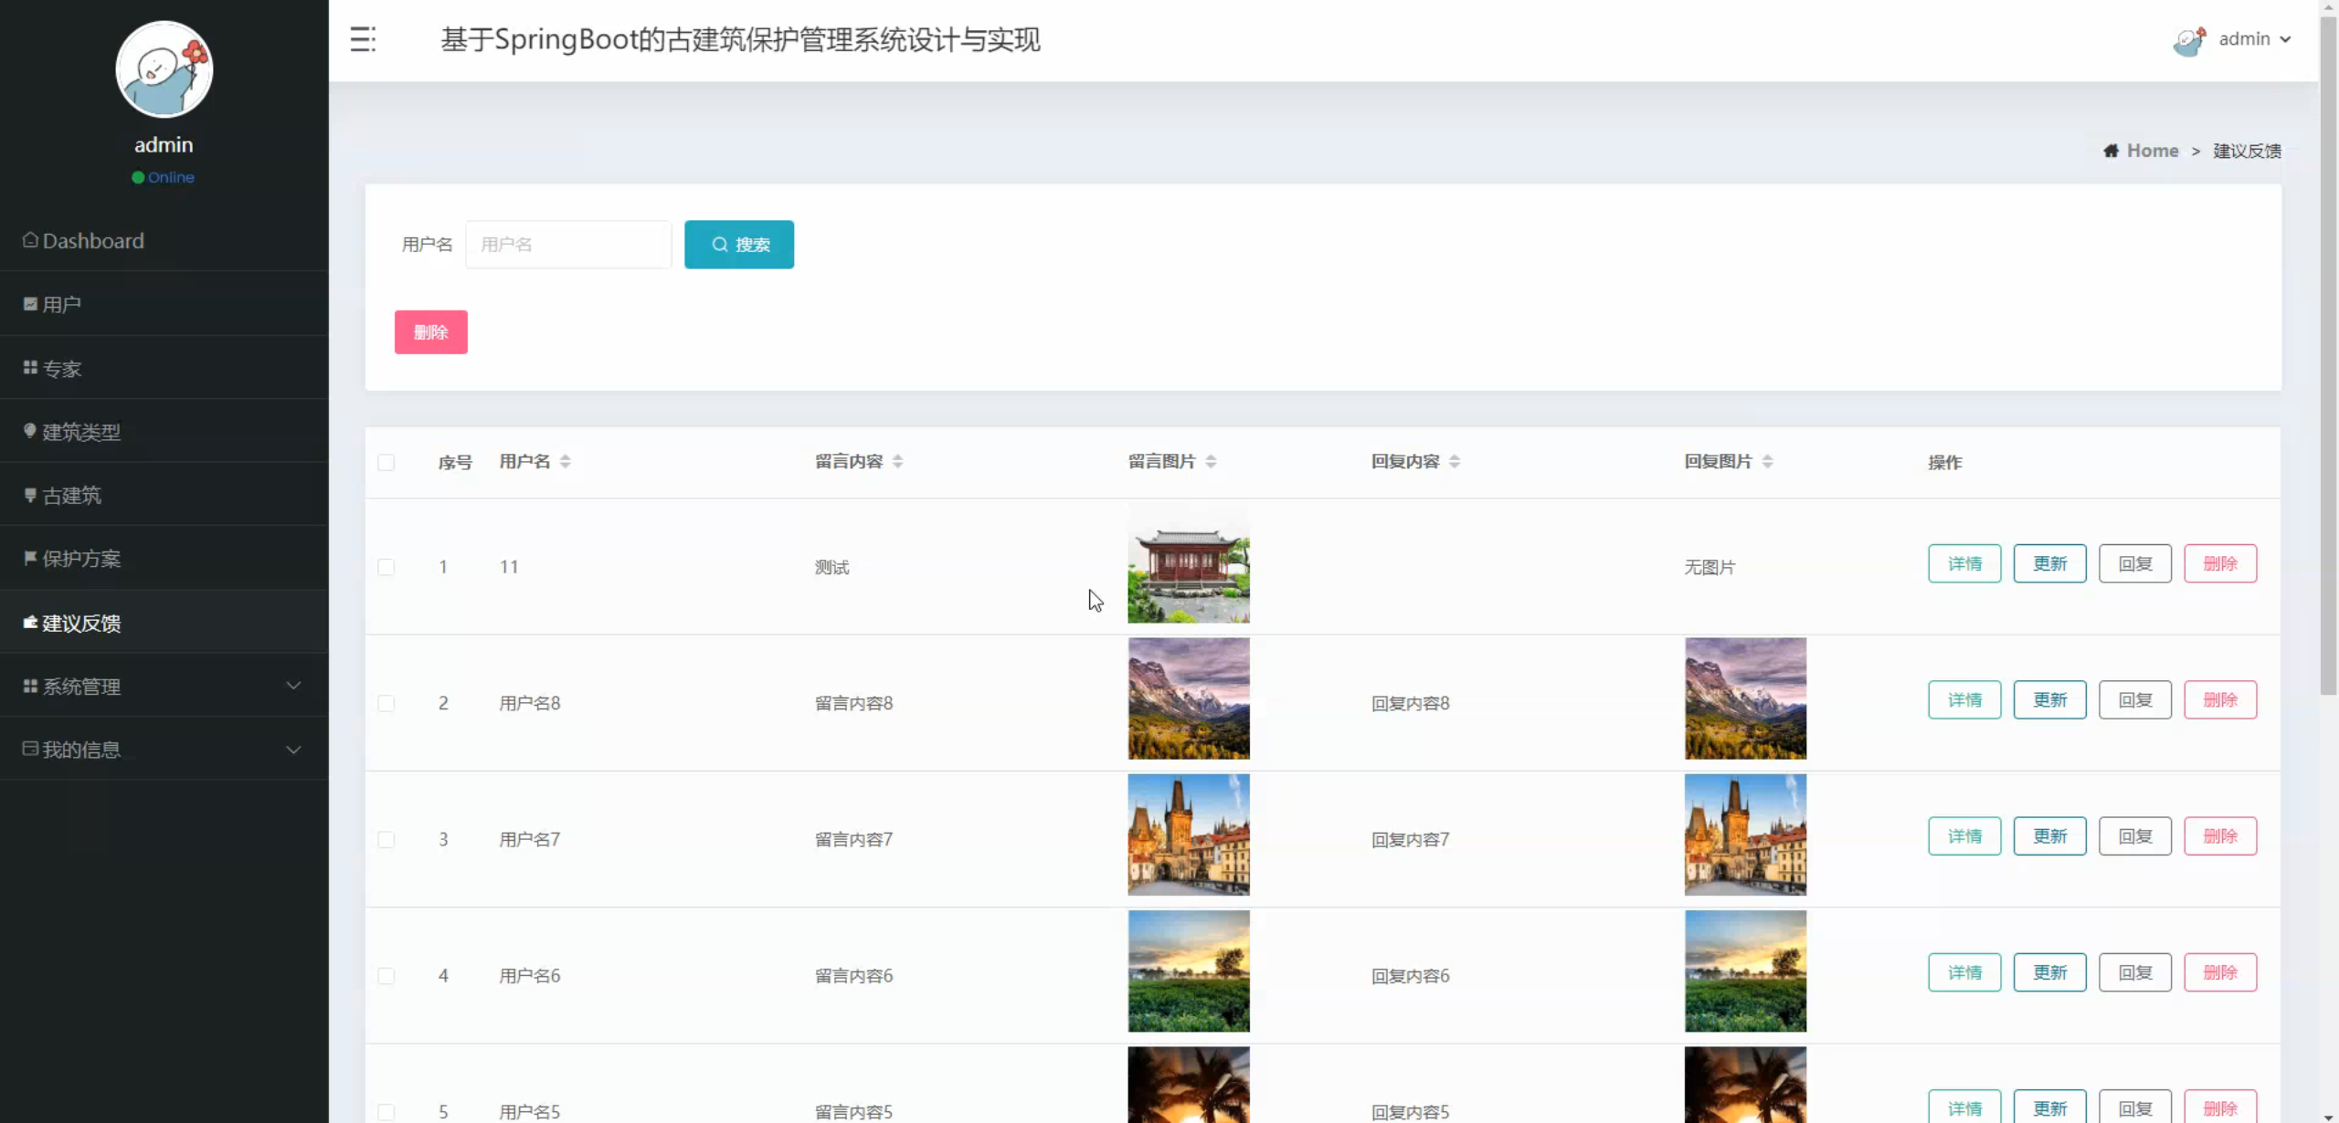Click the 用户名 column sort arrows

click(566, 462)
